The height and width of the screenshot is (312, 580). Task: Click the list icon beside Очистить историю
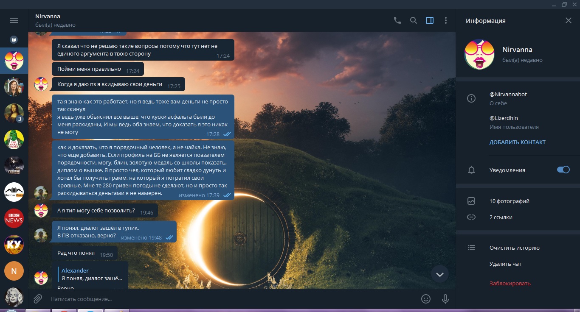point(471,248)
